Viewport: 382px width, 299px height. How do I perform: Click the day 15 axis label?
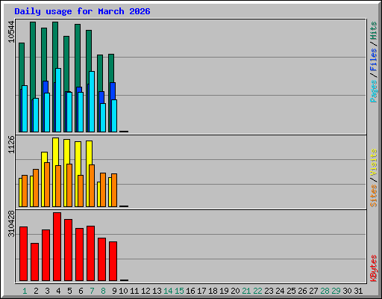click(179, 291)
